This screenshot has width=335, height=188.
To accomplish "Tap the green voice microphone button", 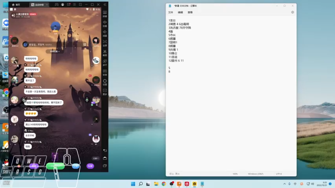I will coord(55,166).
